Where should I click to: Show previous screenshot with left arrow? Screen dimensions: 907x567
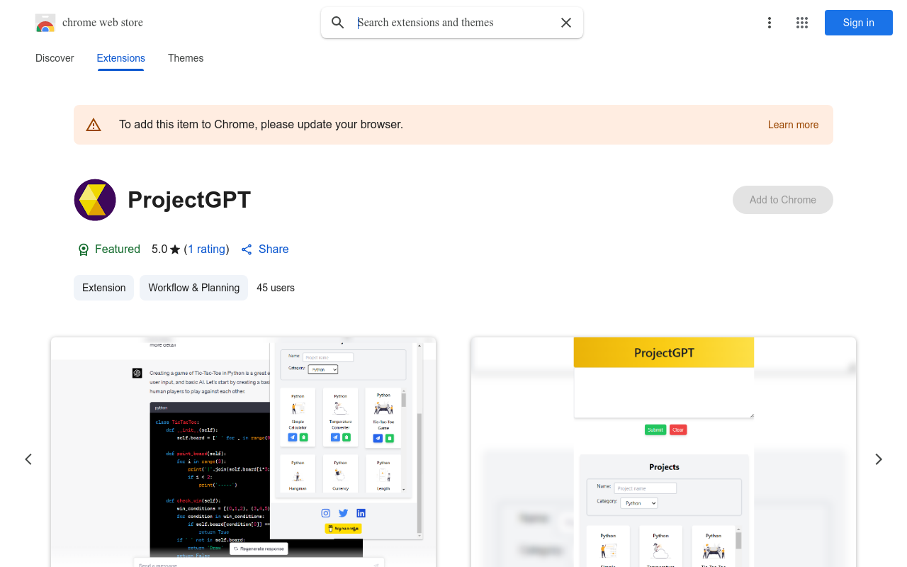tap(28, 459)
